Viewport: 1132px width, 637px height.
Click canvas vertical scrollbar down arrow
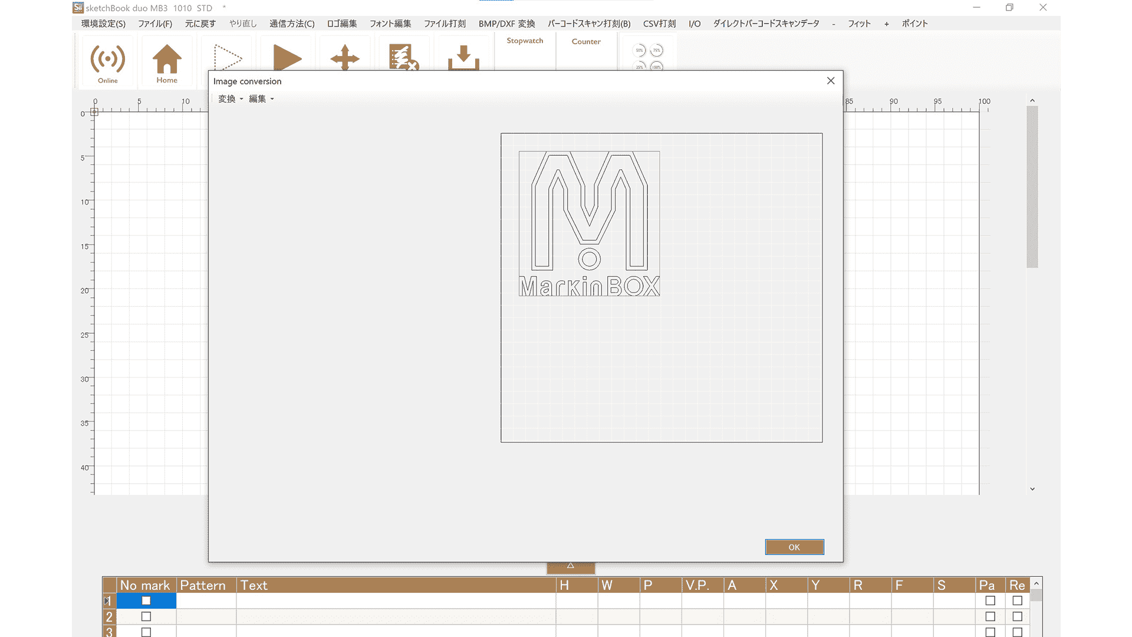coord(1032,489)
